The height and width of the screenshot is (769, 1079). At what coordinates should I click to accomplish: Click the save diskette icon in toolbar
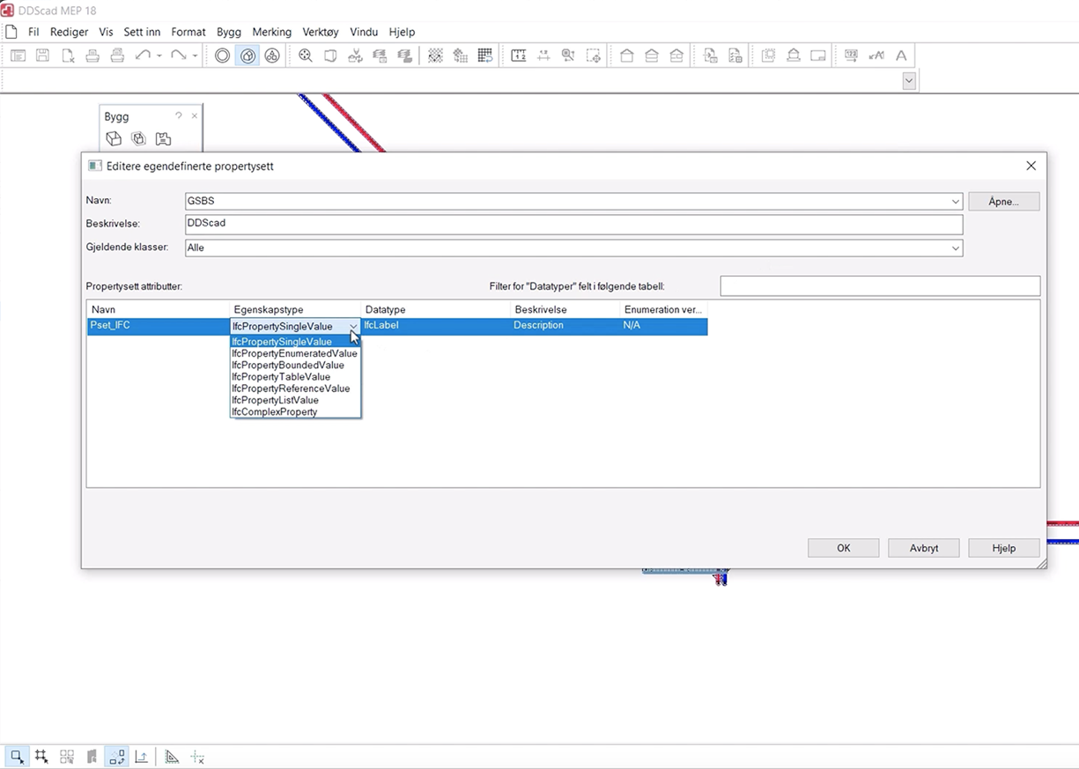pos(42,55)
